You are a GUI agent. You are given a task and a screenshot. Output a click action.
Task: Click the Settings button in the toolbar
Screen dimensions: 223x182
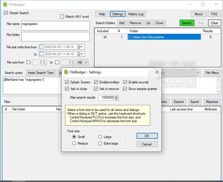pos(118,14)
